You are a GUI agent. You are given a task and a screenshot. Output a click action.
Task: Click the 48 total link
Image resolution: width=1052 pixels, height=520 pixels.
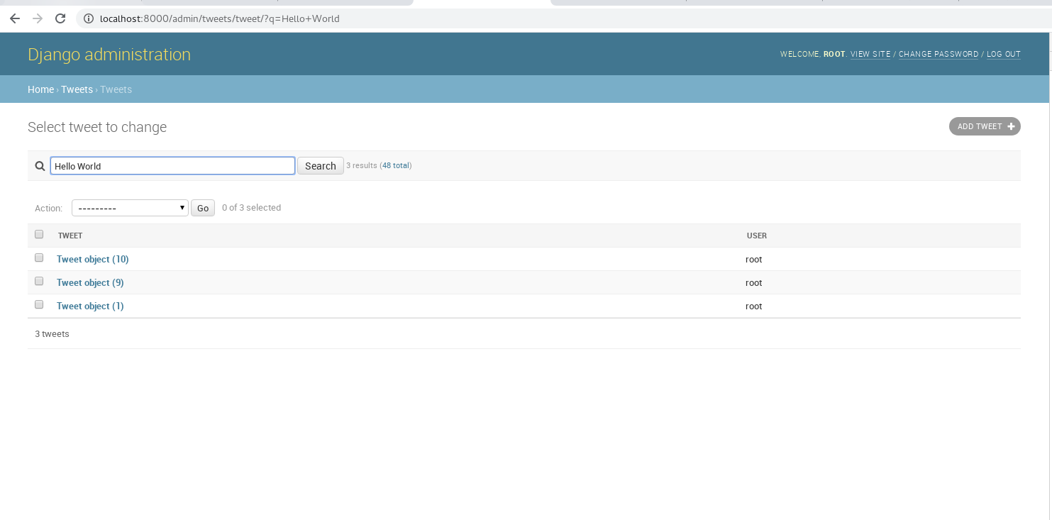tap(396, 165)
